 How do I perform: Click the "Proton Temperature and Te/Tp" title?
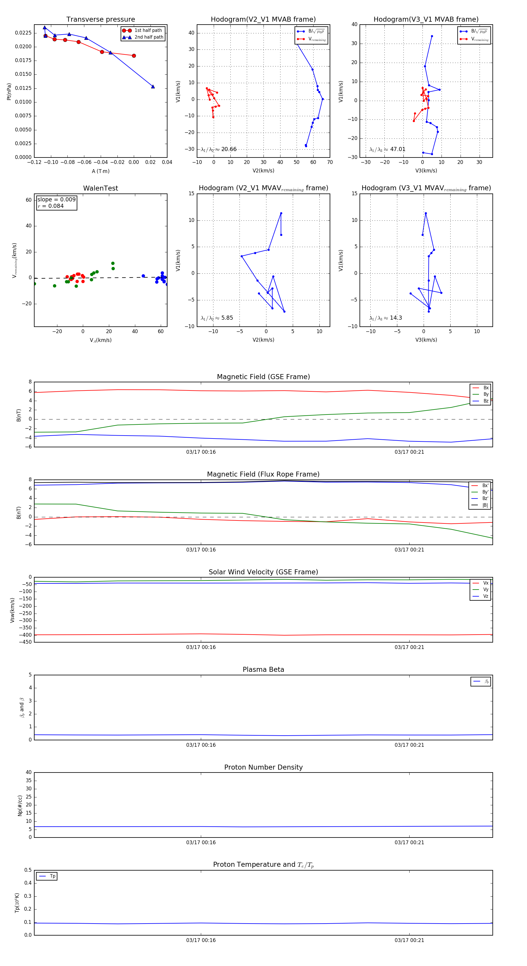coord(263,865)
